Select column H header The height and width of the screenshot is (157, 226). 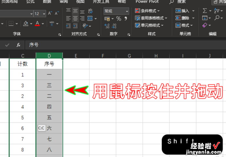pyautogui.click(x=156, y=56)
